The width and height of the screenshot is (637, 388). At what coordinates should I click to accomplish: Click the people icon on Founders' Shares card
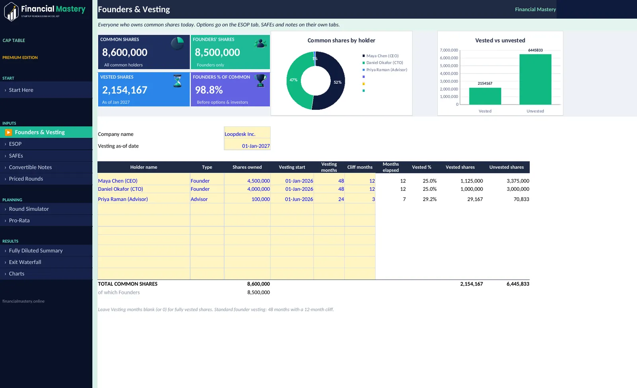(x=261, y=43)
